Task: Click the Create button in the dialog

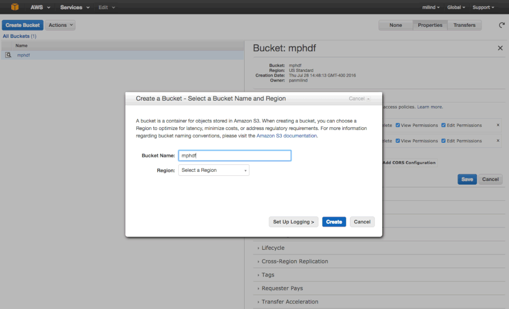Action: [334, 221]
